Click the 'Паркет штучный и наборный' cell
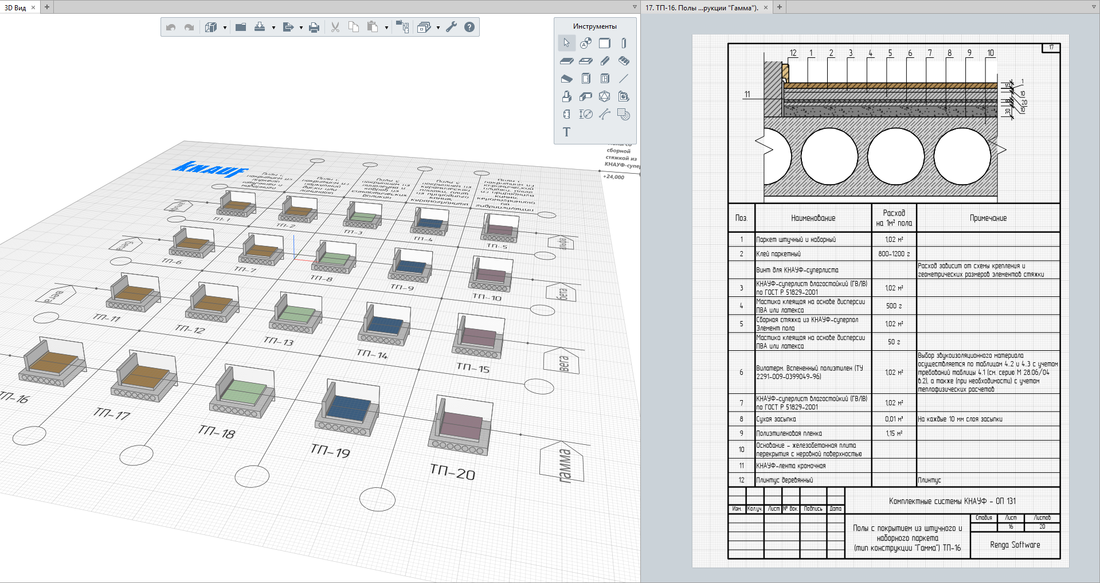This screenshot has width=1100, height=583. point(813,240)
